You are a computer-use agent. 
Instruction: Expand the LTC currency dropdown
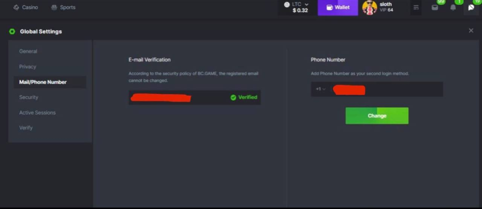[306, 4]
